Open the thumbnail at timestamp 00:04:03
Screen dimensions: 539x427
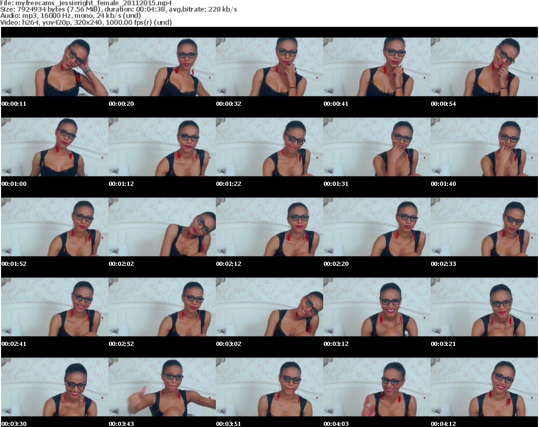pos(377,387)
